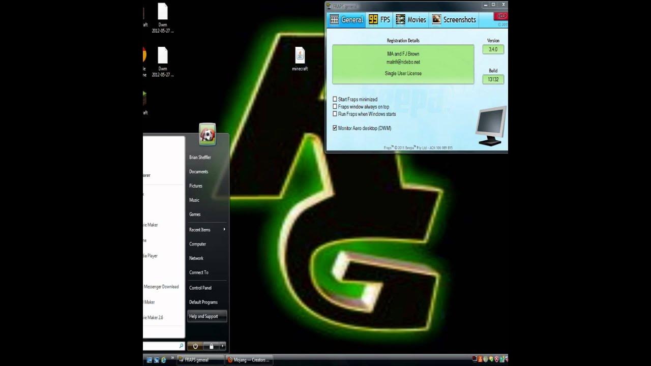Switch to the Movies tab in Fraps

pos(411,20)
